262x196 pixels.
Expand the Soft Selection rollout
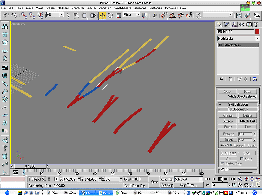coord(238,104)
